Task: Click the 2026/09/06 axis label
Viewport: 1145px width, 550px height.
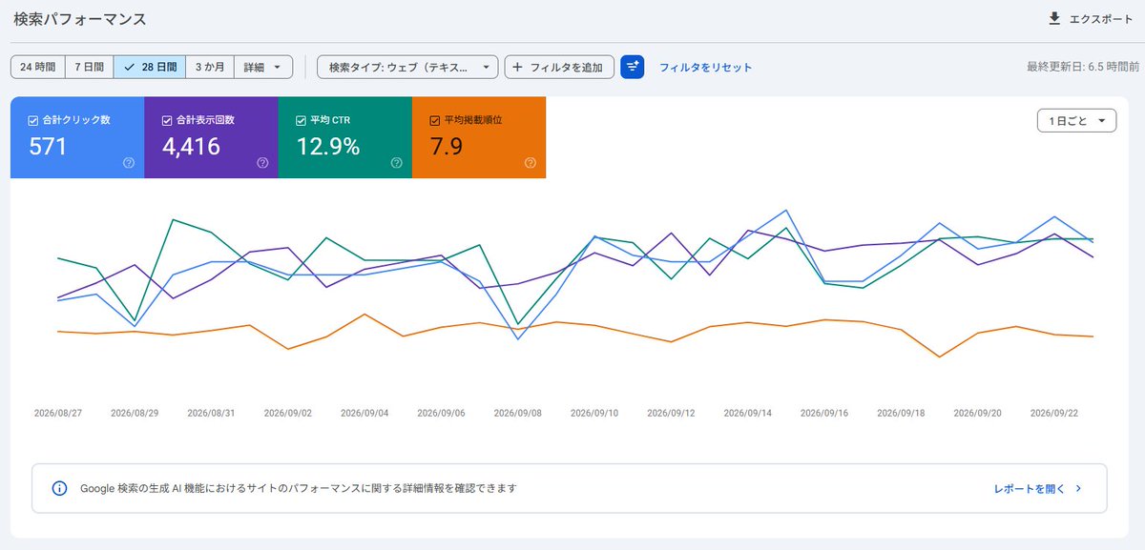Action: click(441, 414)
